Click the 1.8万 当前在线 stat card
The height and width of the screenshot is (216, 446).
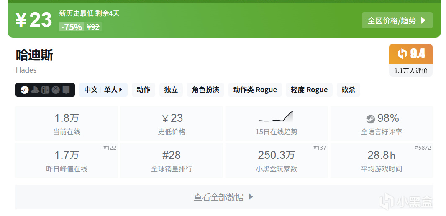click(67, 123)
